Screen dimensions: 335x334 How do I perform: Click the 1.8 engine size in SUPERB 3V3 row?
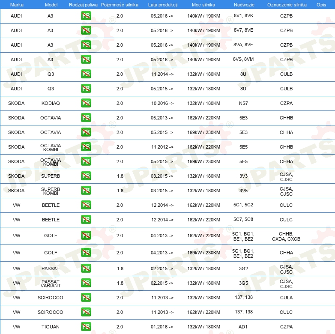pos(120,176)
